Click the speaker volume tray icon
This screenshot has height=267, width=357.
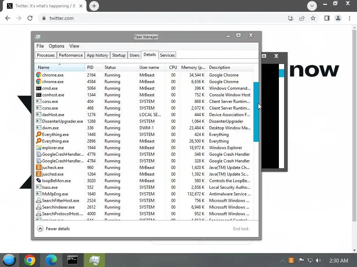(318, 260)
